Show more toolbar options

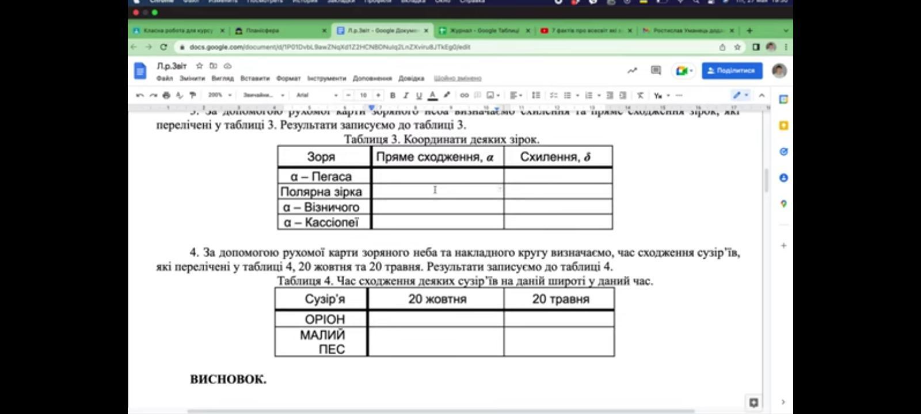[x=679, y=95]
